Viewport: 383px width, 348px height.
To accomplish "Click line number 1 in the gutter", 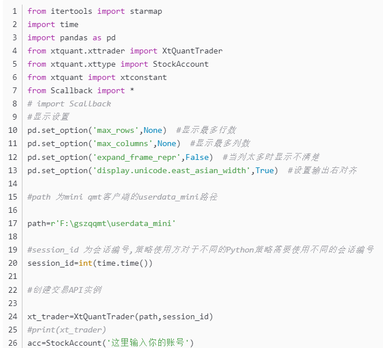I will pos(14,11).
